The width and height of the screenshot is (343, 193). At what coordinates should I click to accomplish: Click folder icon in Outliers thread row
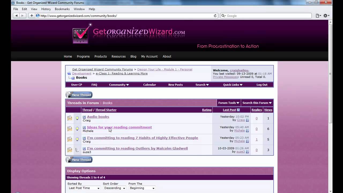[70, 150]
